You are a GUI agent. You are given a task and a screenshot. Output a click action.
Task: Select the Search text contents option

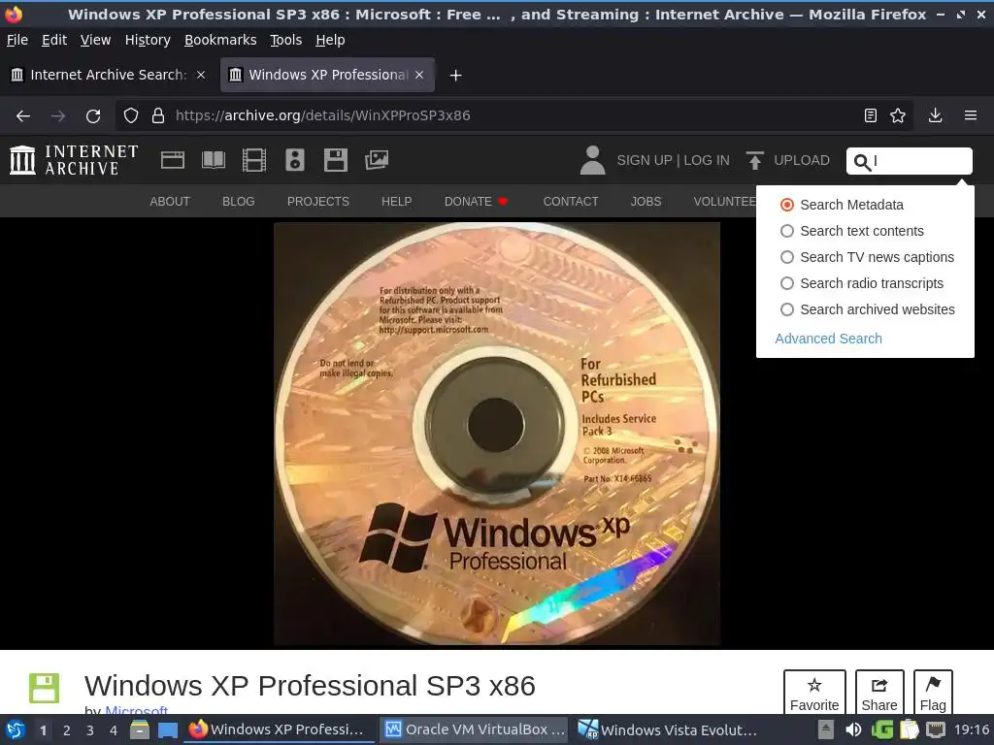click(852, 231)
